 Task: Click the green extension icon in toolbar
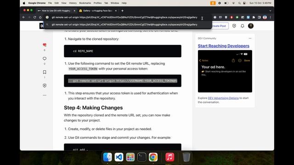point(237,17)
